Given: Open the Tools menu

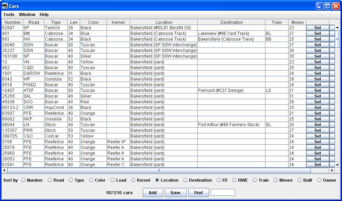Looking at the screenshot, I should 9,14.
